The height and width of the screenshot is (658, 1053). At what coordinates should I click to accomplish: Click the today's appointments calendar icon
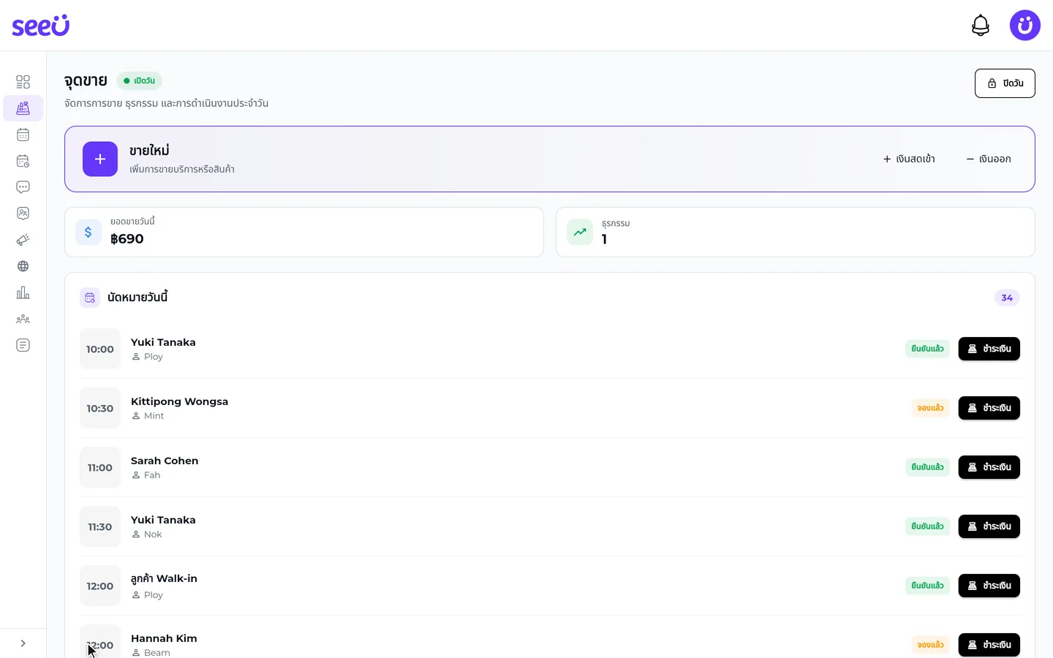(90, 298)
